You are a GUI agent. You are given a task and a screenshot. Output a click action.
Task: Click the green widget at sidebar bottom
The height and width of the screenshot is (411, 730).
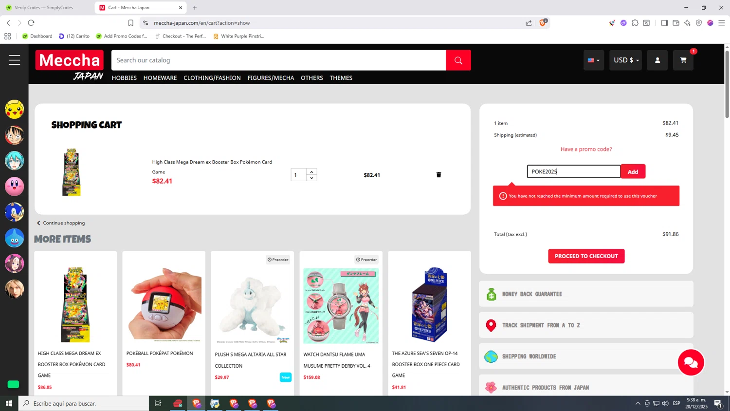13,385
